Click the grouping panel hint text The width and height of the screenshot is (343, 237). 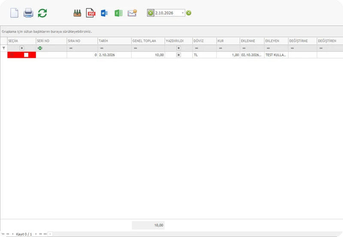[47, 31]
